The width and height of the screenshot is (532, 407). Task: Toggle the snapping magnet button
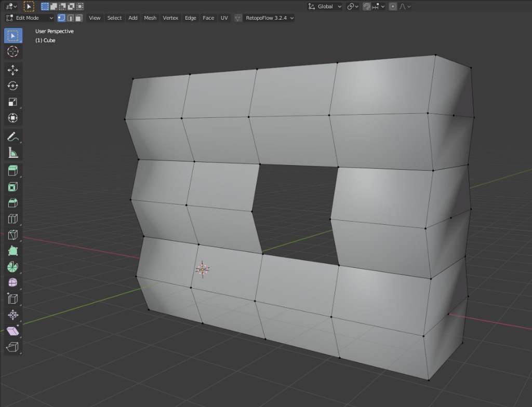[367, 6]
